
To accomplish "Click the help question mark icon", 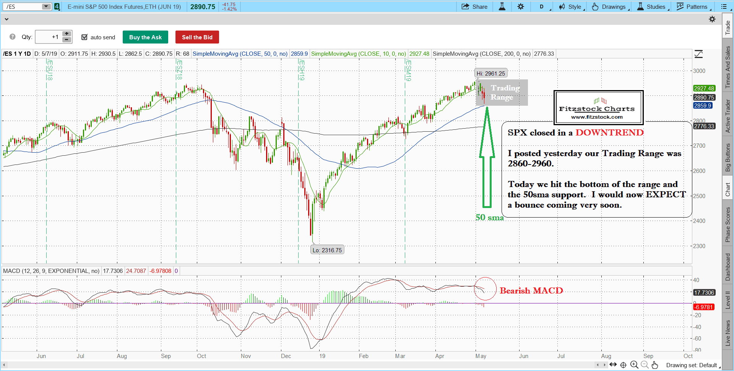I will [x=13, y=37].
